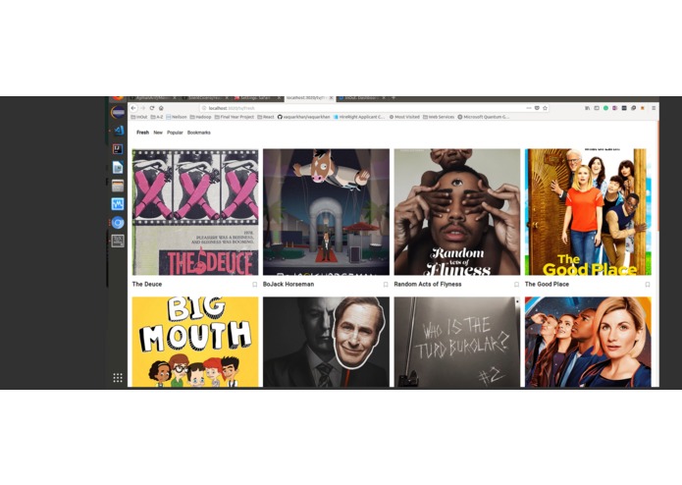Go forward with the browser forward arrow
Viewport: 682px width, 485px height.
[x=142, y=108]
